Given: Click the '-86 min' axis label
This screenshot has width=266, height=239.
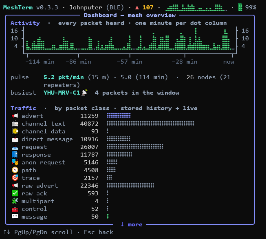Looking at the screenshot, I should 78,62.
